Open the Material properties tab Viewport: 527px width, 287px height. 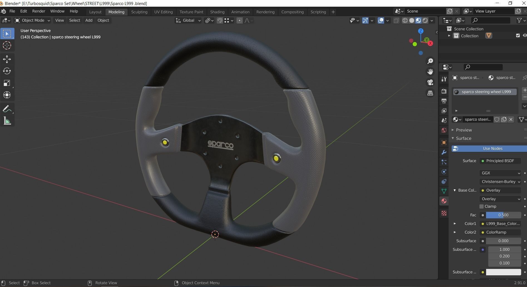(444, 201)
